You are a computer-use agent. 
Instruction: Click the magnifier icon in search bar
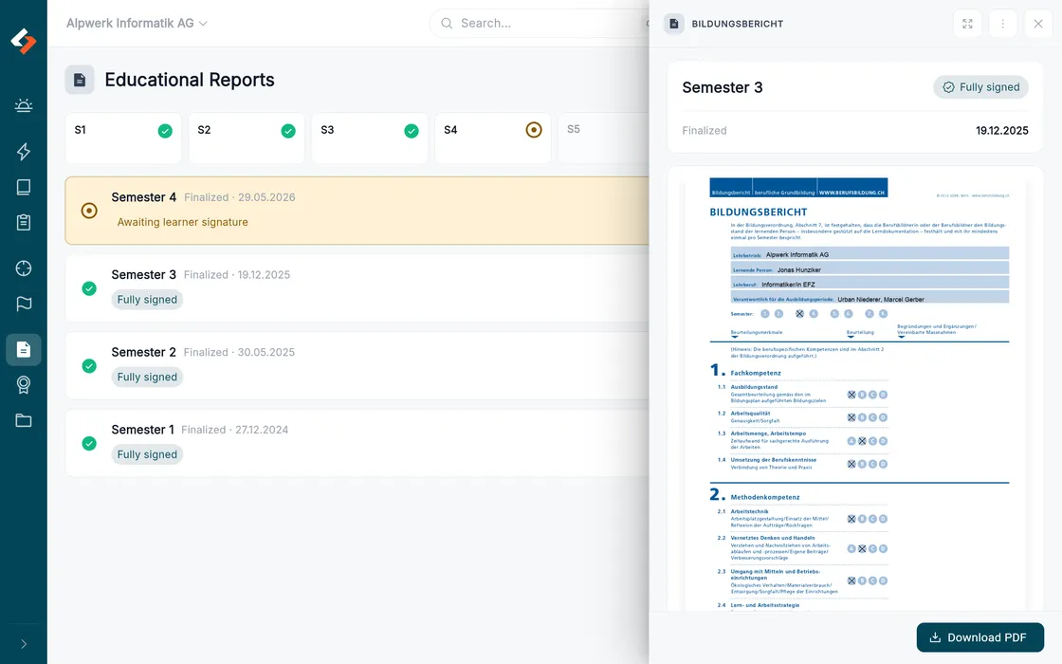click(x=447, y=23)
